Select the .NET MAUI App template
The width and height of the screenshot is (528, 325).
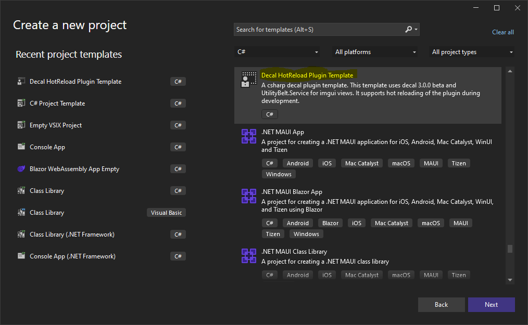[x=368, y=153]
